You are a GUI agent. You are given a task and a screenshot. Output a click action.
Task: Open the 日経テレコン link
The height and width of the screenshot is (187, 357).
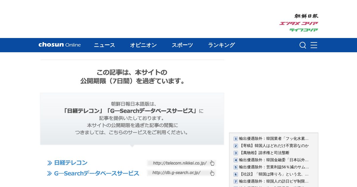click(x=71, y=163)
